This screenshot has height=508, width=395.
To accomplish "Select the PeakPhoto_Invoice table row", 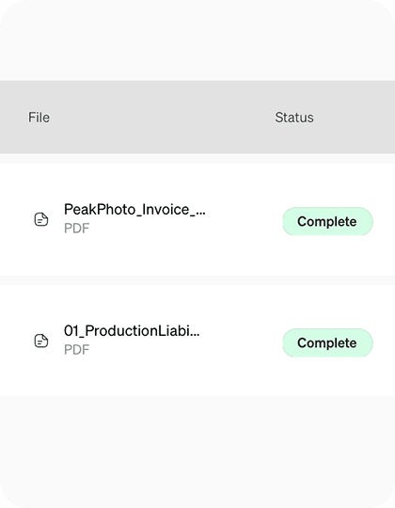I will 197,219.
